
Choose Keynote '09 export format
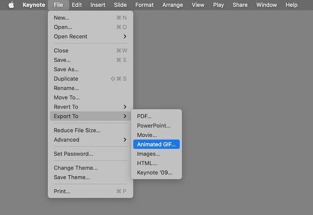[154, 173]
